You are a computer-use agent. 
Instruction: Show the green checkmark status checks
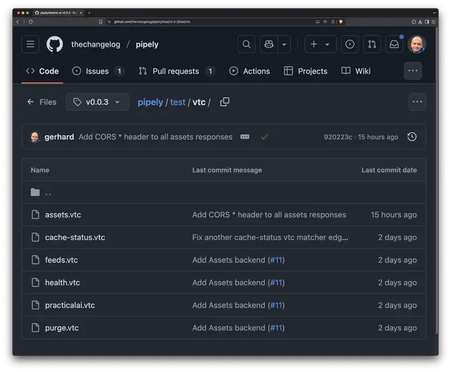pyautogui.click(x=264, y=137)
